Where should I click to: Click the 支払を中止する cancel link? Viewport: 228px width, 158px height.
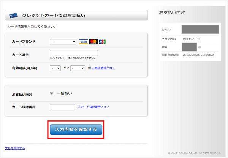click(x=15, y=148)
